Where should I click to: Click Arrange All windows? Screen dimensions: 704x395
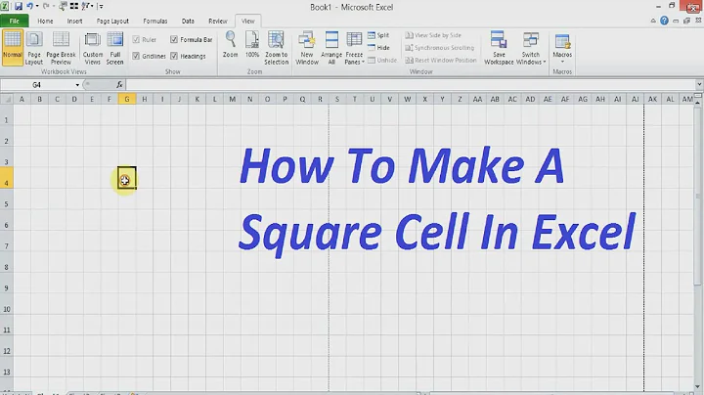pos(331,48)
